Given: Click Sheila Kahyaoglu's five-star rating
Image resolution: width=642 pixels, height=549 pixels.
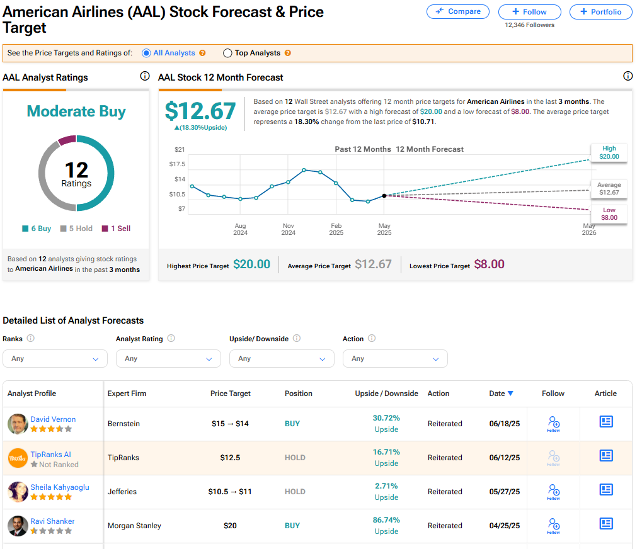Looking at the screenshot, I should coord(51,497).
